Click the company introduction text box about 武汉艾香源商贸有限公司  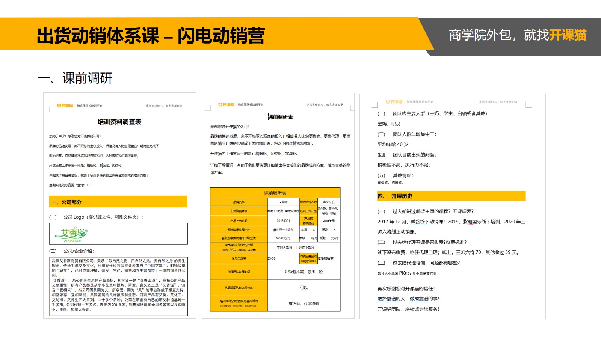click(x=118, y=287)
